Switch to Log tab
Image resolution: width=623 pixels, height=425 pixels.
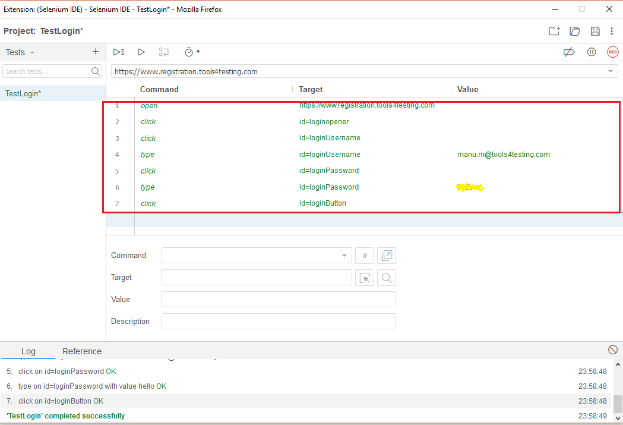click(x=28, y=351)
